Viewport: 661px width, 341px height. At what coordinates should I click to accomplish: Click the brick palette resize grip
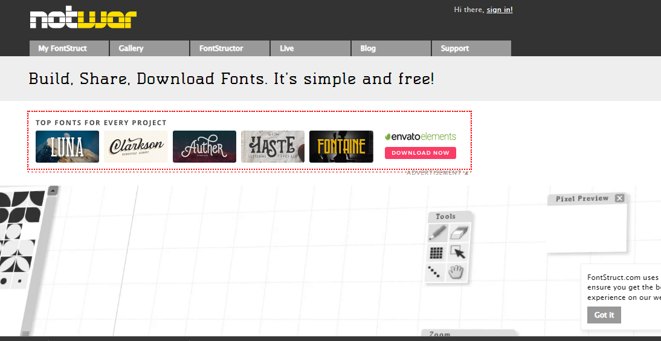tap(25, 333)
